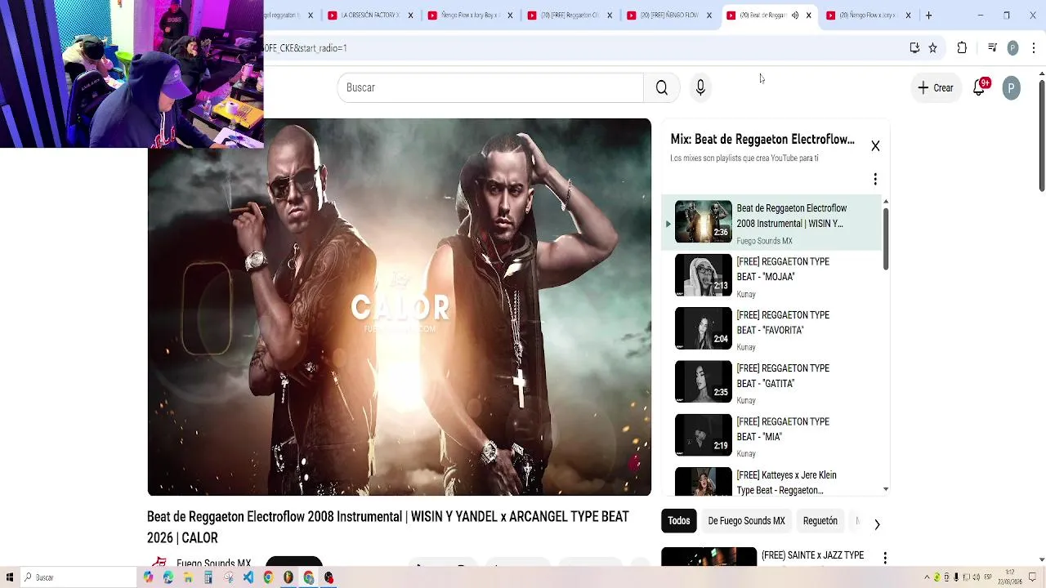The width and height of the screenshot is (1046, 588).
Task: Click the system tray clock and date
Action: click(x=1012, y=577)
